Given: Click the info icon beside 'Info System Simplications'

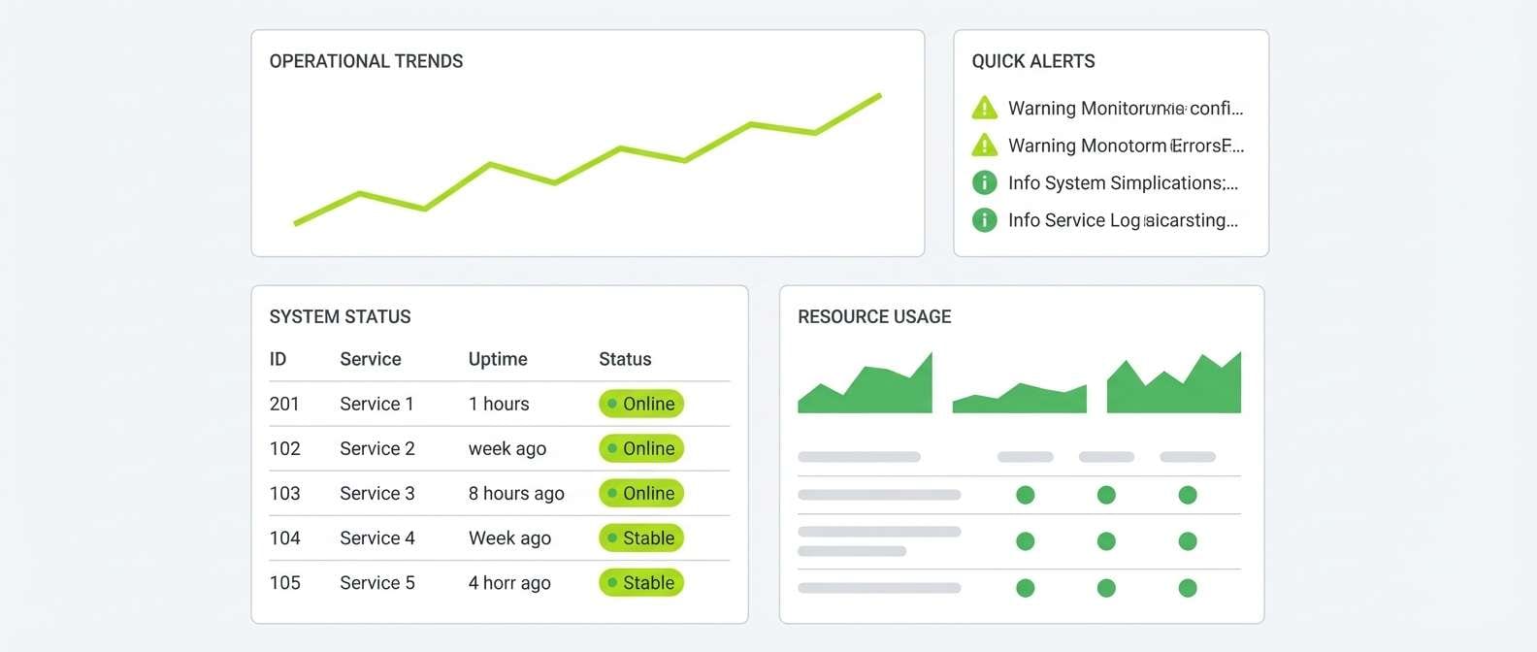Looking at the screenshot, I should (x=984, y=182).
